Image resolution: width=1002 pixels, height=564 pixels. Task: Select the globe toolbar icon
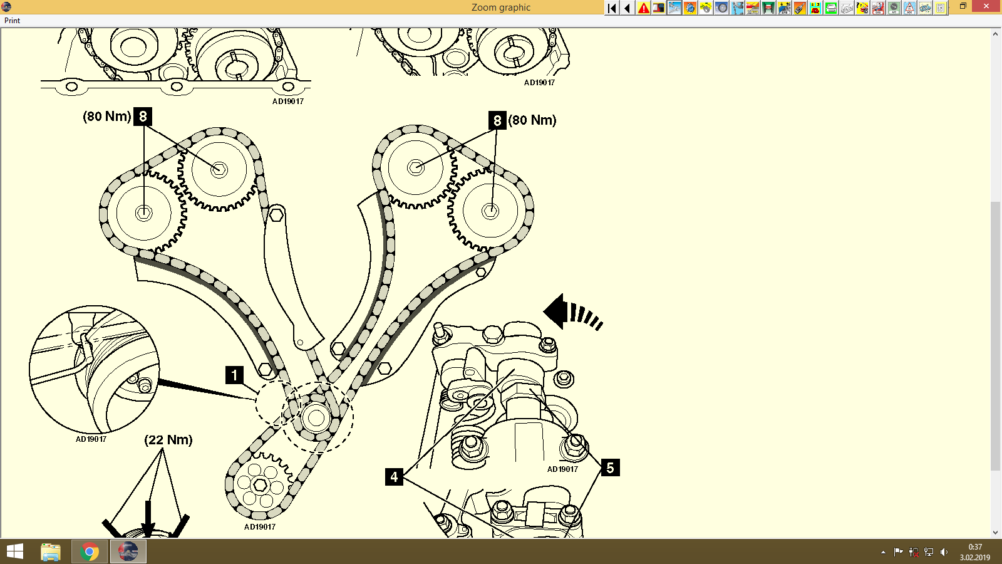(690, 8)
